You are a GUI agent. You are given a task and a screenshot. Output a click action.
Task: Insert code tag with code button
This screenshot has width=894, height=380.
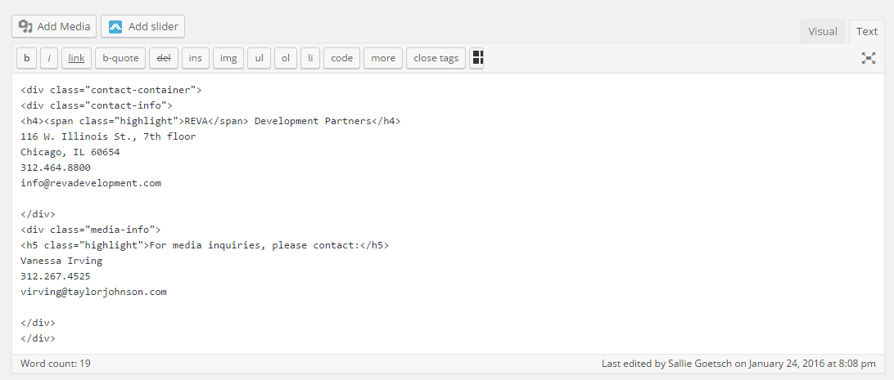[341, 58]
